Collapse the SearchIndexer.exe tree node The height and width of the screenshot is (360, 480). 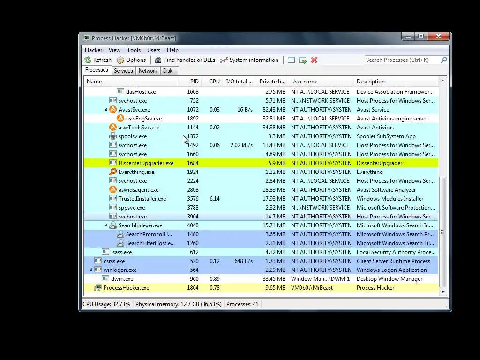pyautogui.click(x=106, y=225)
